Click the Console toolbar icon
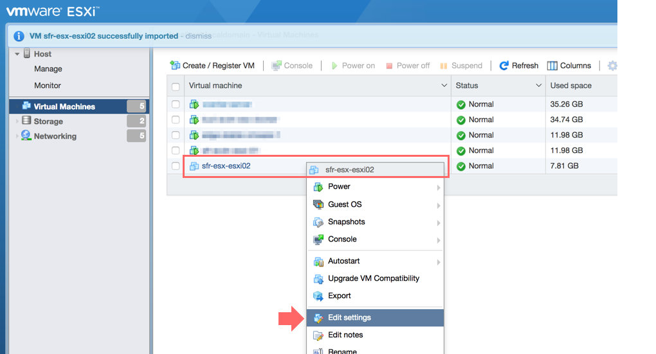This screenshot has width=656, height=354. coord(276,66)
